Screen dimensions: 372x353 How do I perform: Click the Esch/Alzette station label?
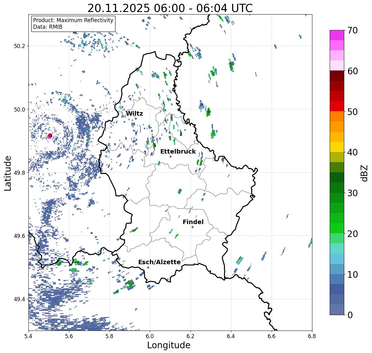(x=159, y=262)
